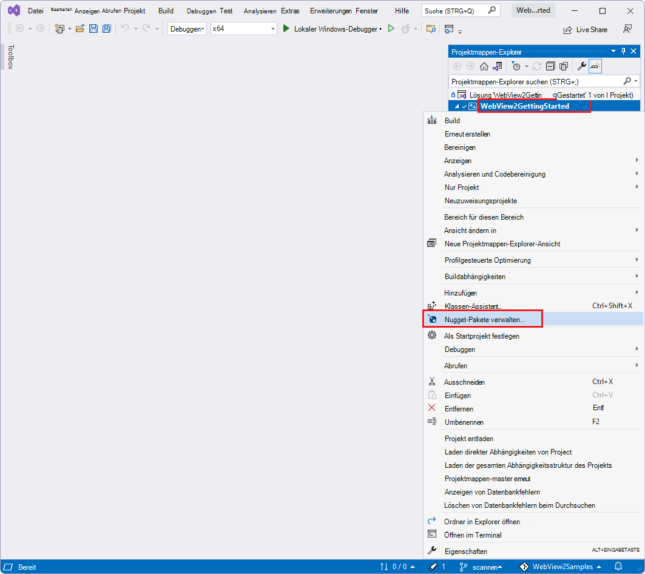645x574 pixels.
Task: Collapse the WebView2GettingStarted project node arrow
Action: (x=458, y=106)
